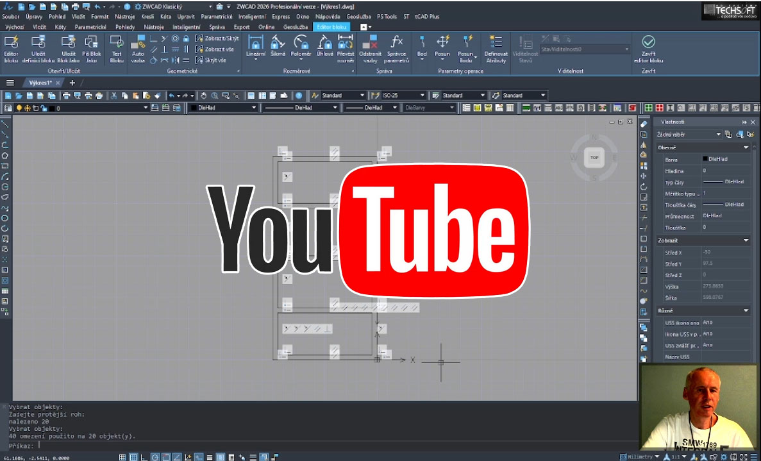Toggle the layer on/off lightbulb icon
This screenshot has width=761, height=461.
[x=19, y=108]
